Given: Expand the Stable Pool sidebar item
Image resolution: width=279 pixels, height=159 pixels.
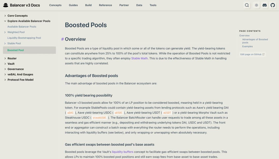Looking at the screenshot, I should click(x=5, y=44).
